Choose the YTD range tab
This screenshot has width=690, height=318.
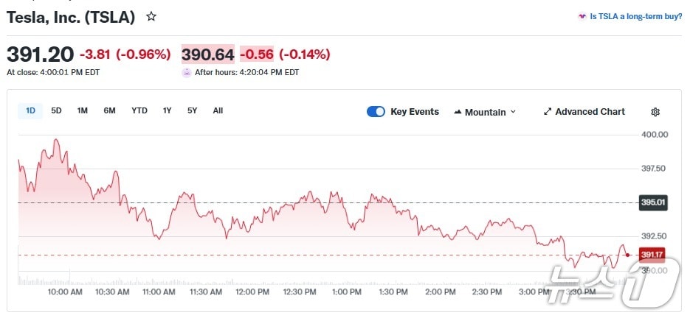(x=139, y=110)
